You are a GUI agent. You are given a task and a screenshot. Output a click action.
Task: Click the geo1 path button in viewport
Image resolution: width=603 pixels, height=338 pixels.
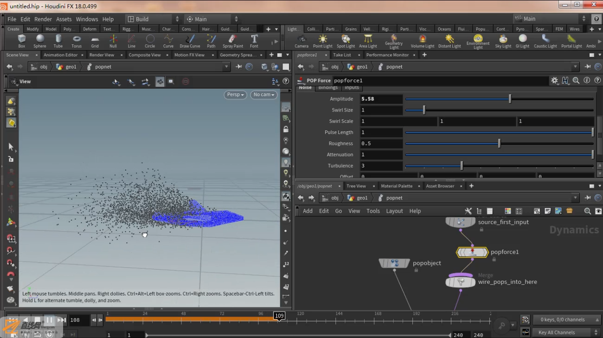(66, 67)
